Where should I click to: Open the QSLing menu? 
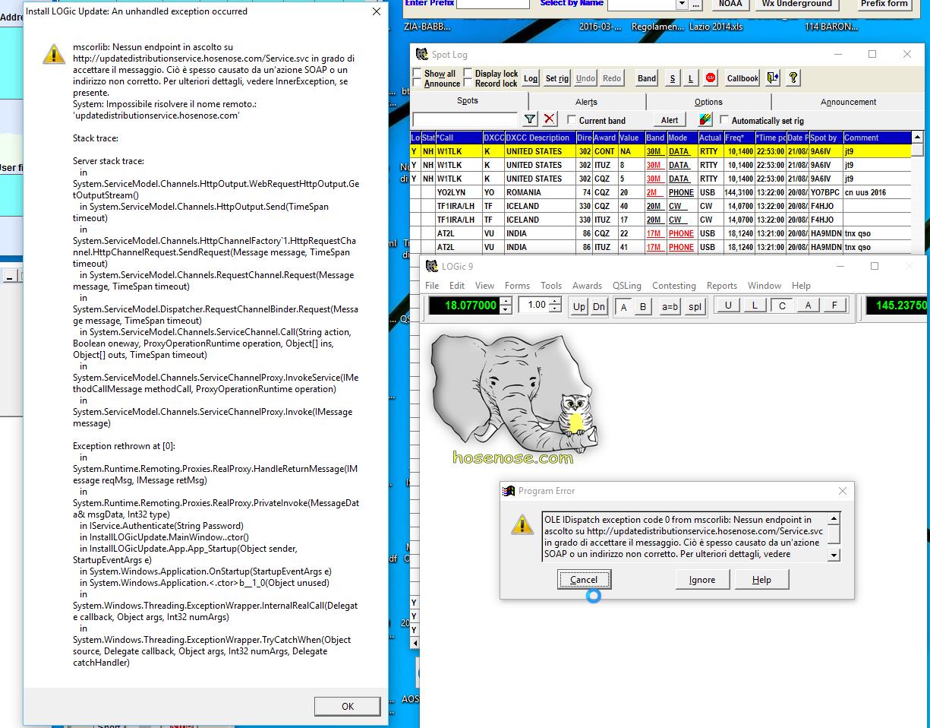click(627, 286)
